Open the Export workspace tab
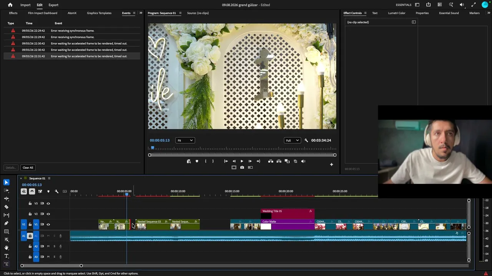 tap(53, 5)
